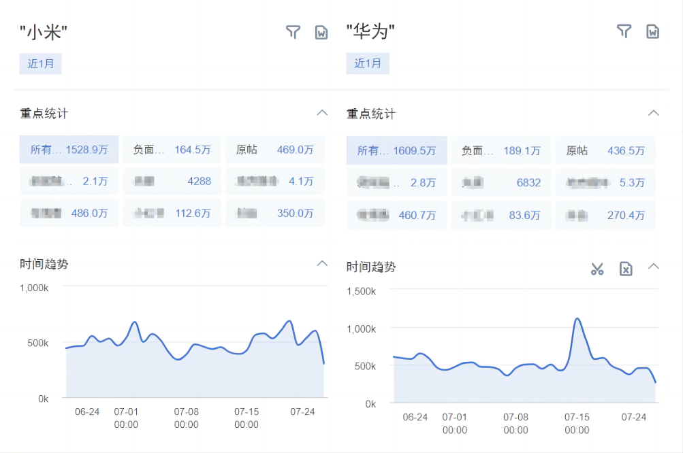The height and width of the screenshot is (453, 683).
Task: Pick the stat cell showing 350.0万
Action: (275, 213)
